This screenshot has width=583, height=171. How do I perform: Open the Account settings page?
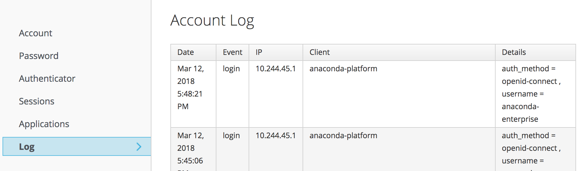point(35,33)
